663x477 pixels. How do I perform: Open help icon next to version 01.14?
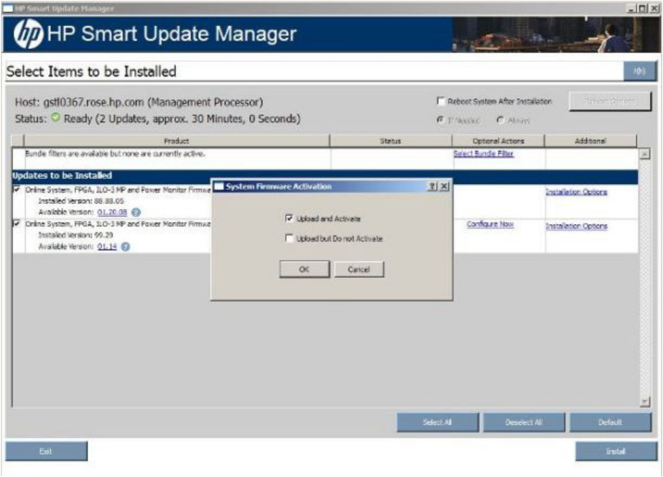tap(126, 246)
